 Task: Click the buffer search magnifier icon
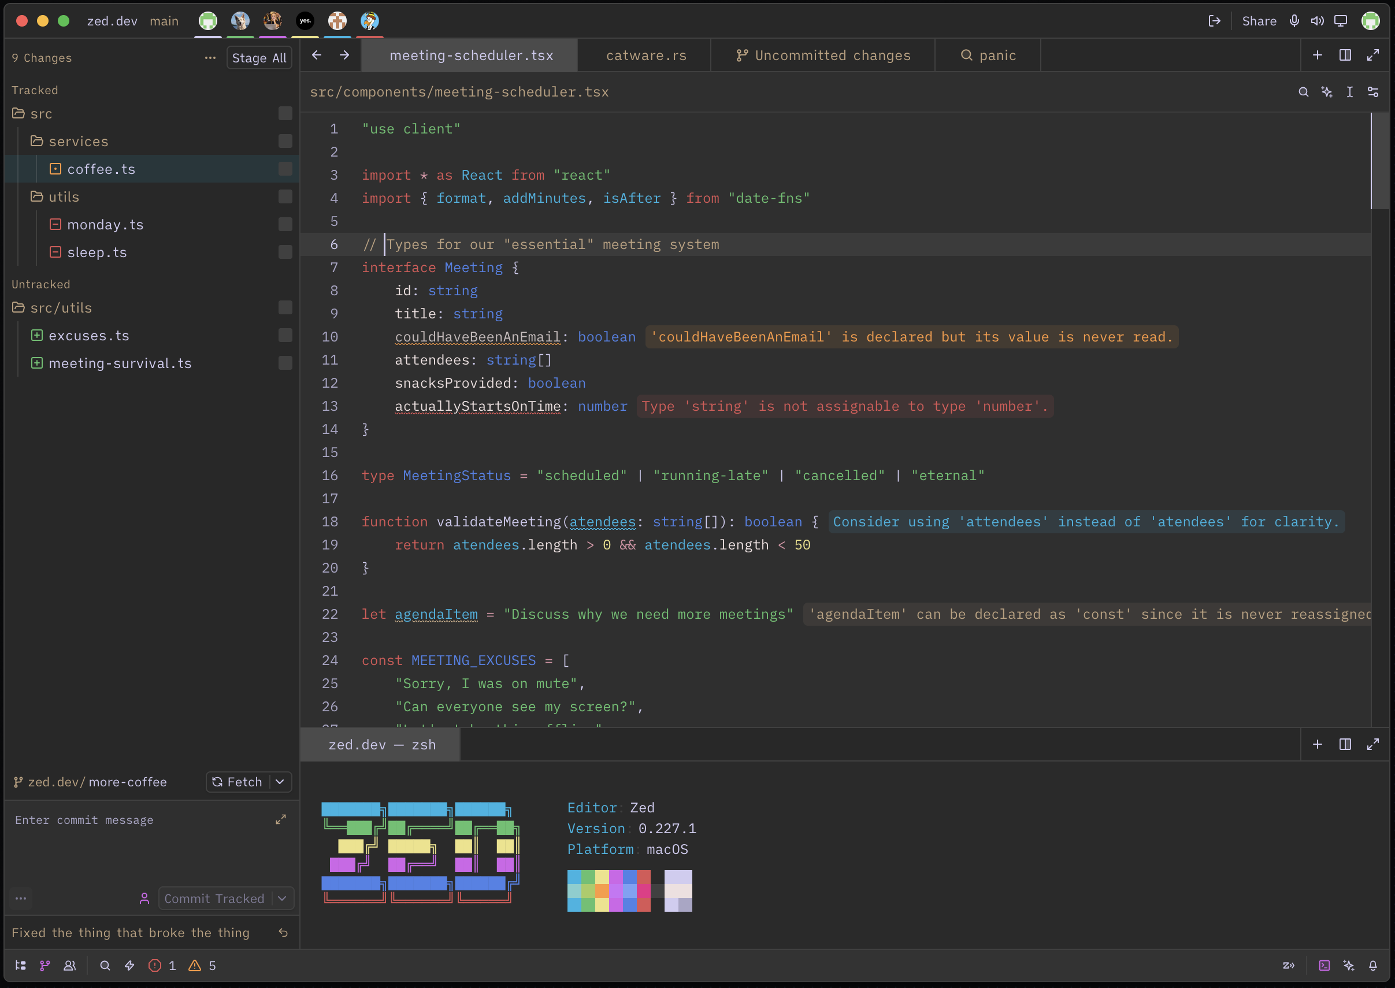pos(1303,92)
